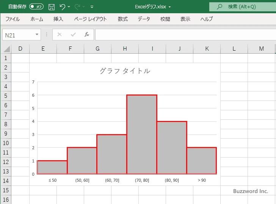Click the formula bar Cancel X icon
The width and height of the screenshot is (276, 204).
click(60, 34)
